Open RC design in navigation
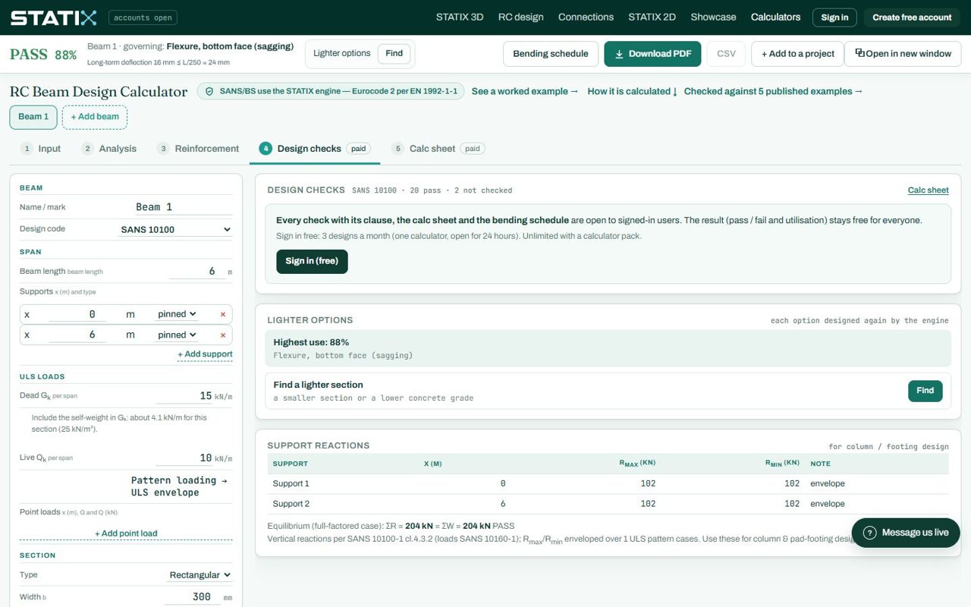Viewport: 971px width, 607px height. (x=520, y=17)
